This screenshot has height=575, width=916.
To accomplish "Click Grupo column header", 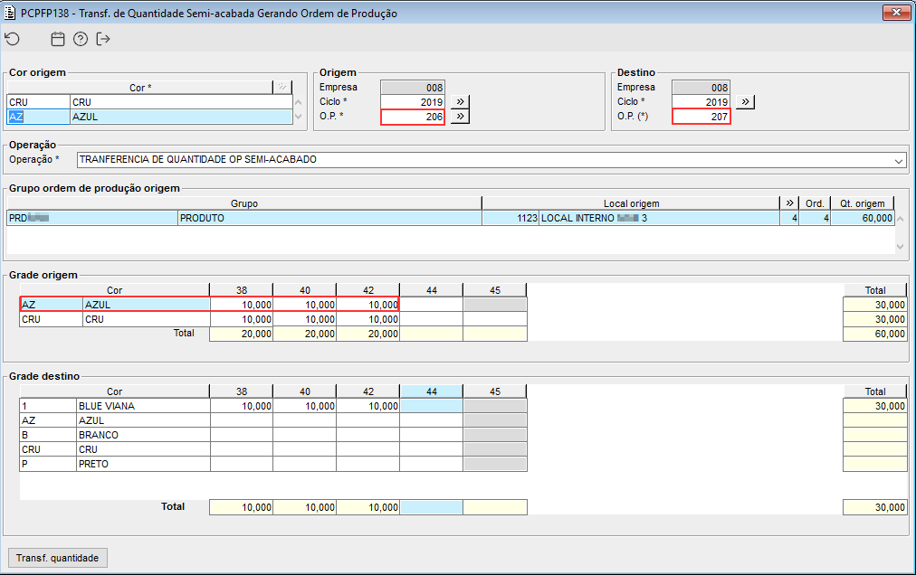I will tap(244, 203).
